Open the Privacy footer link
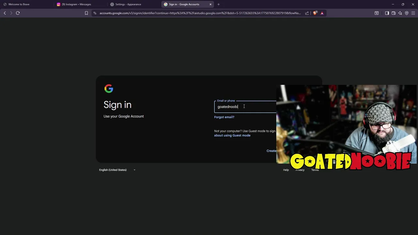Screen dimensions: 418x235 coord(300,170)
